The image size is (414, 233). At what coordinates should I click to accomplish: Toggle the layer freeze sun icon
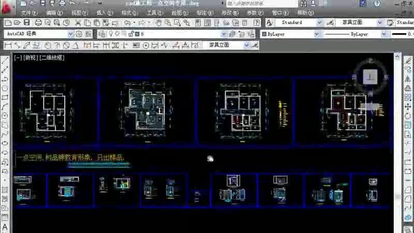click(x=117, y=34)
